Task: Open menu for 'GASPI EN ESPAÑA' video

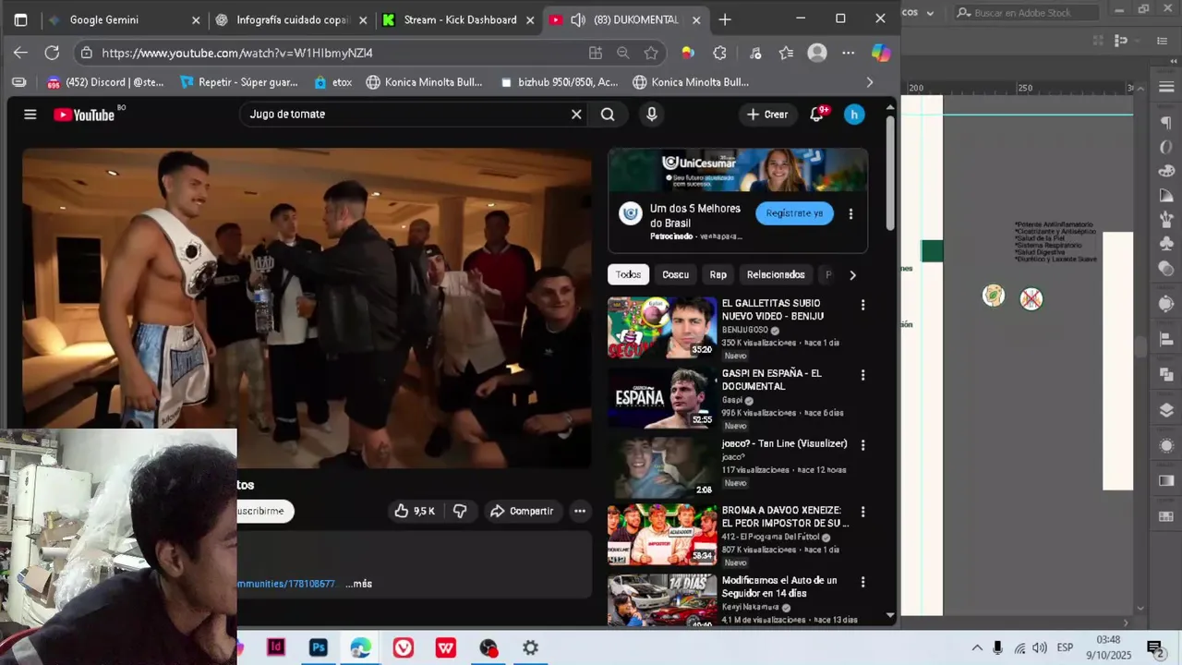Action: pyautogui.click(x=863, y=375)
